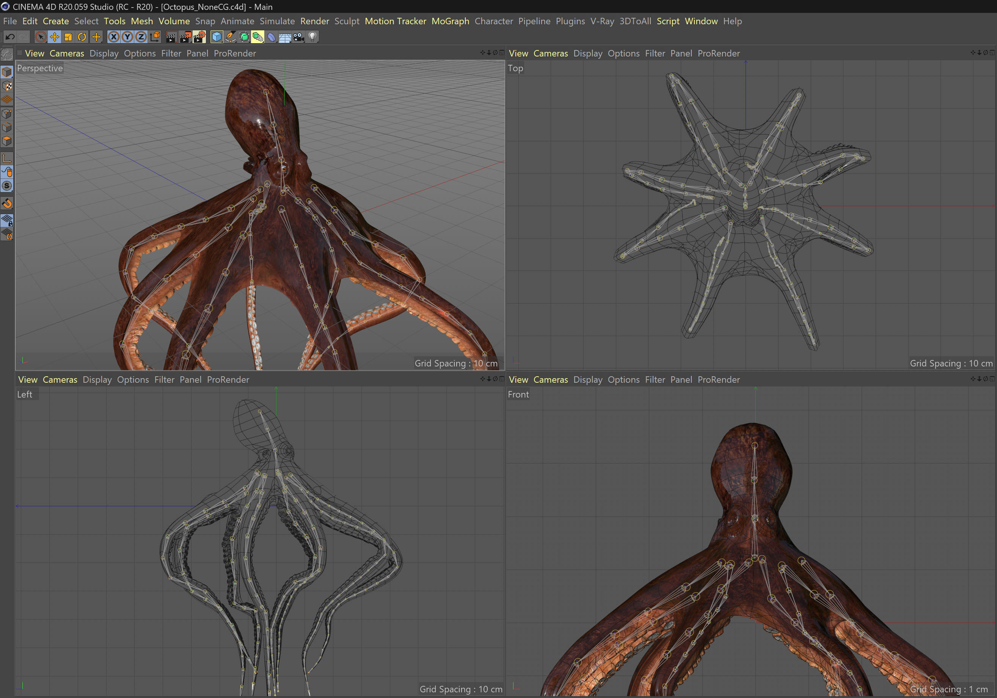Click the 'Front' viewport label
The image size is (997, 698).
518,394
